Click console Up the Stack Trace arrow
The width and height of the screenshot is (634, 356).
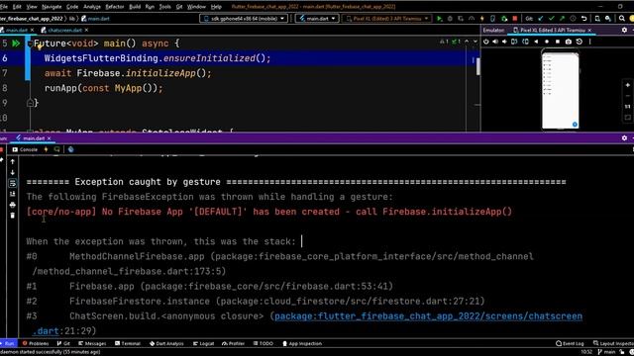tap(13, 161)
